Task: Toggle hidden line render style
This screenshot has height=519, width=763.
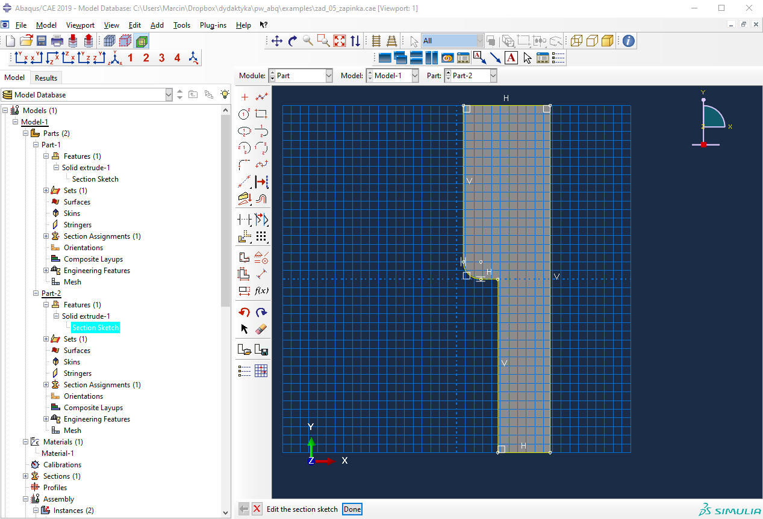Action: (592, 41)
